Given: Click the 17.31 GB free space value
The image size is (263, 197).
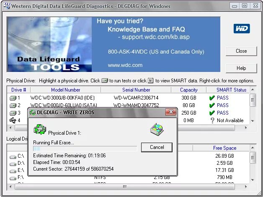Looking at the screenshot, I should coord(224,170).
